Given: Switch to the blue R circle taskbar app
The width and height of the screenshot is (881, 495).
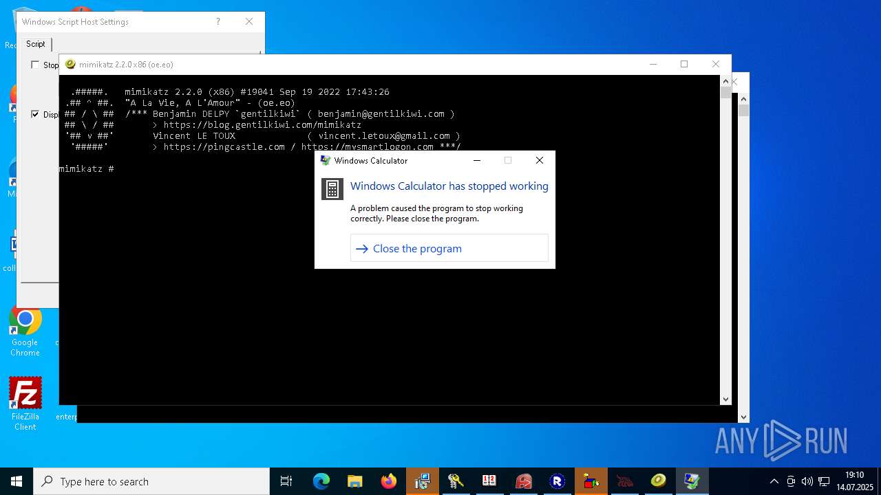Looking at the screenshot, I should pyautogui.click(x=558, y=481).
